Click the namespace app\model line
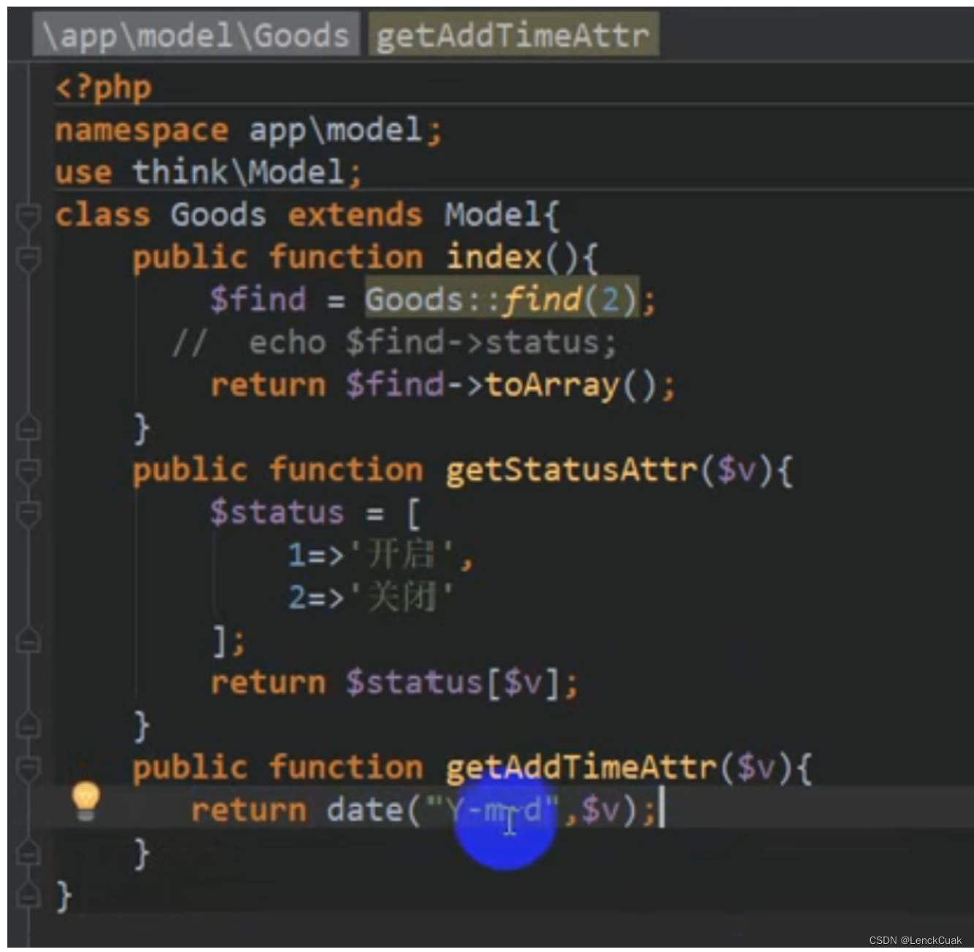Image resolution: width=974 pixels, height=952 pixels. point(249,131)
